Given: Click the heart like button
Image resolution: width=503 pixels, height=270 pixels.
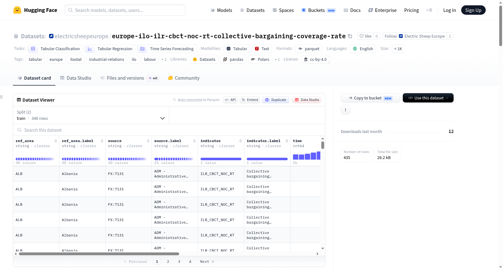Looking at the screenshot, I should (x=365, y=36).
